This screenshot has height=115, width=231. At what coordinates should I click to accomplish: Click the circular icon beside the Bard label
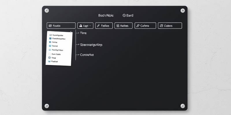click(x=124, y=16)
